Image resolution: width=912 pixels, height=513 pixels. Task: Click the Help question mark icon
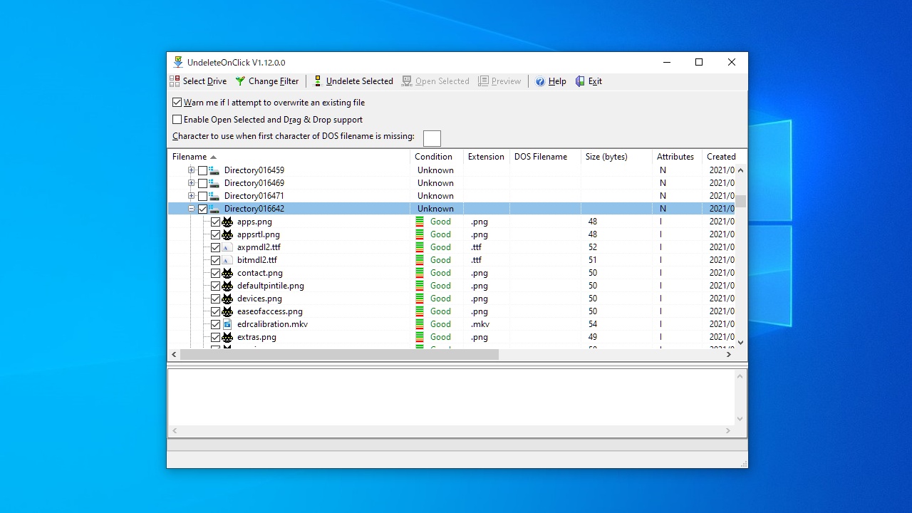click(541, 81)
